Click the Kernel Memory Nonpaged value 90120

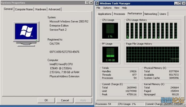point(175,95)
